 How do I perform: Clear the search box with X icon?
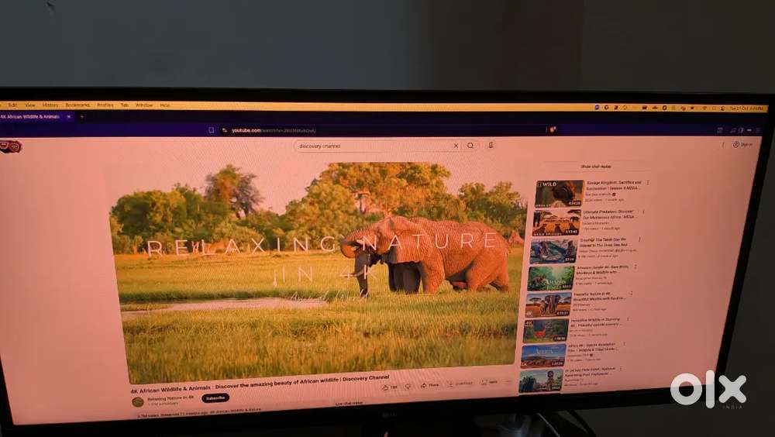(455, 146)
